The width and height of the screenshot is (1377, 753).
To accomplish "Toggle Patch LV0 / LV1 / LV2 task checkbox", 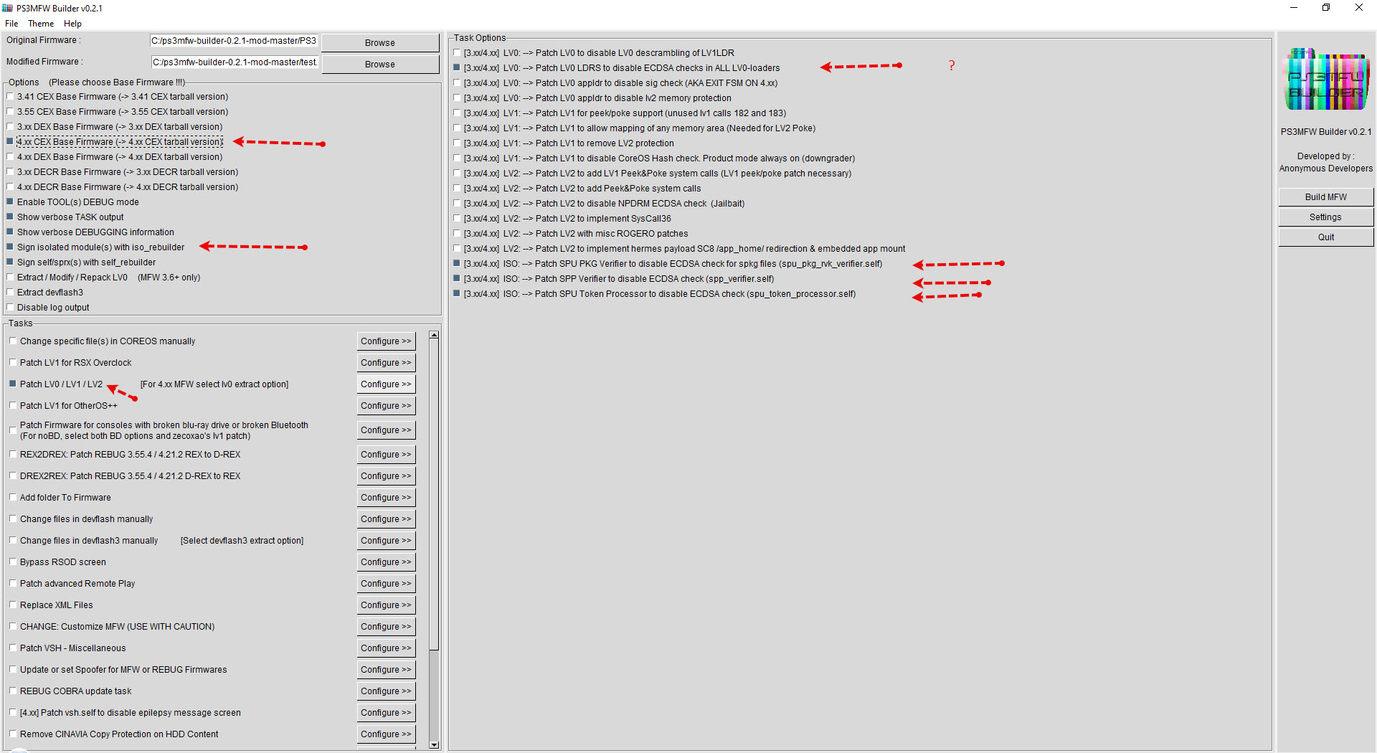I will [x=13, y=384].
